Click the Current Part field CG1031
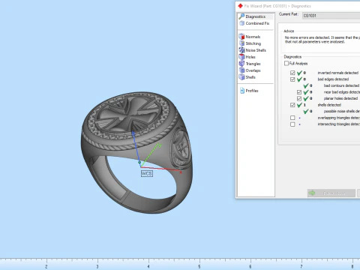The height and width of the screenshot is (270, 360). point(331,16)
